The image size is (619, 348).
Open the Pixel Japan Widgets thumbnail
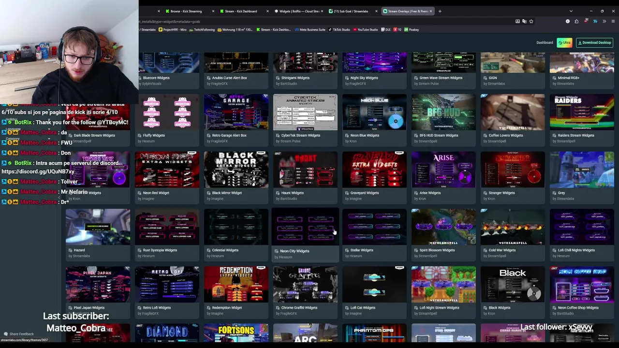[x=98, y=285]
